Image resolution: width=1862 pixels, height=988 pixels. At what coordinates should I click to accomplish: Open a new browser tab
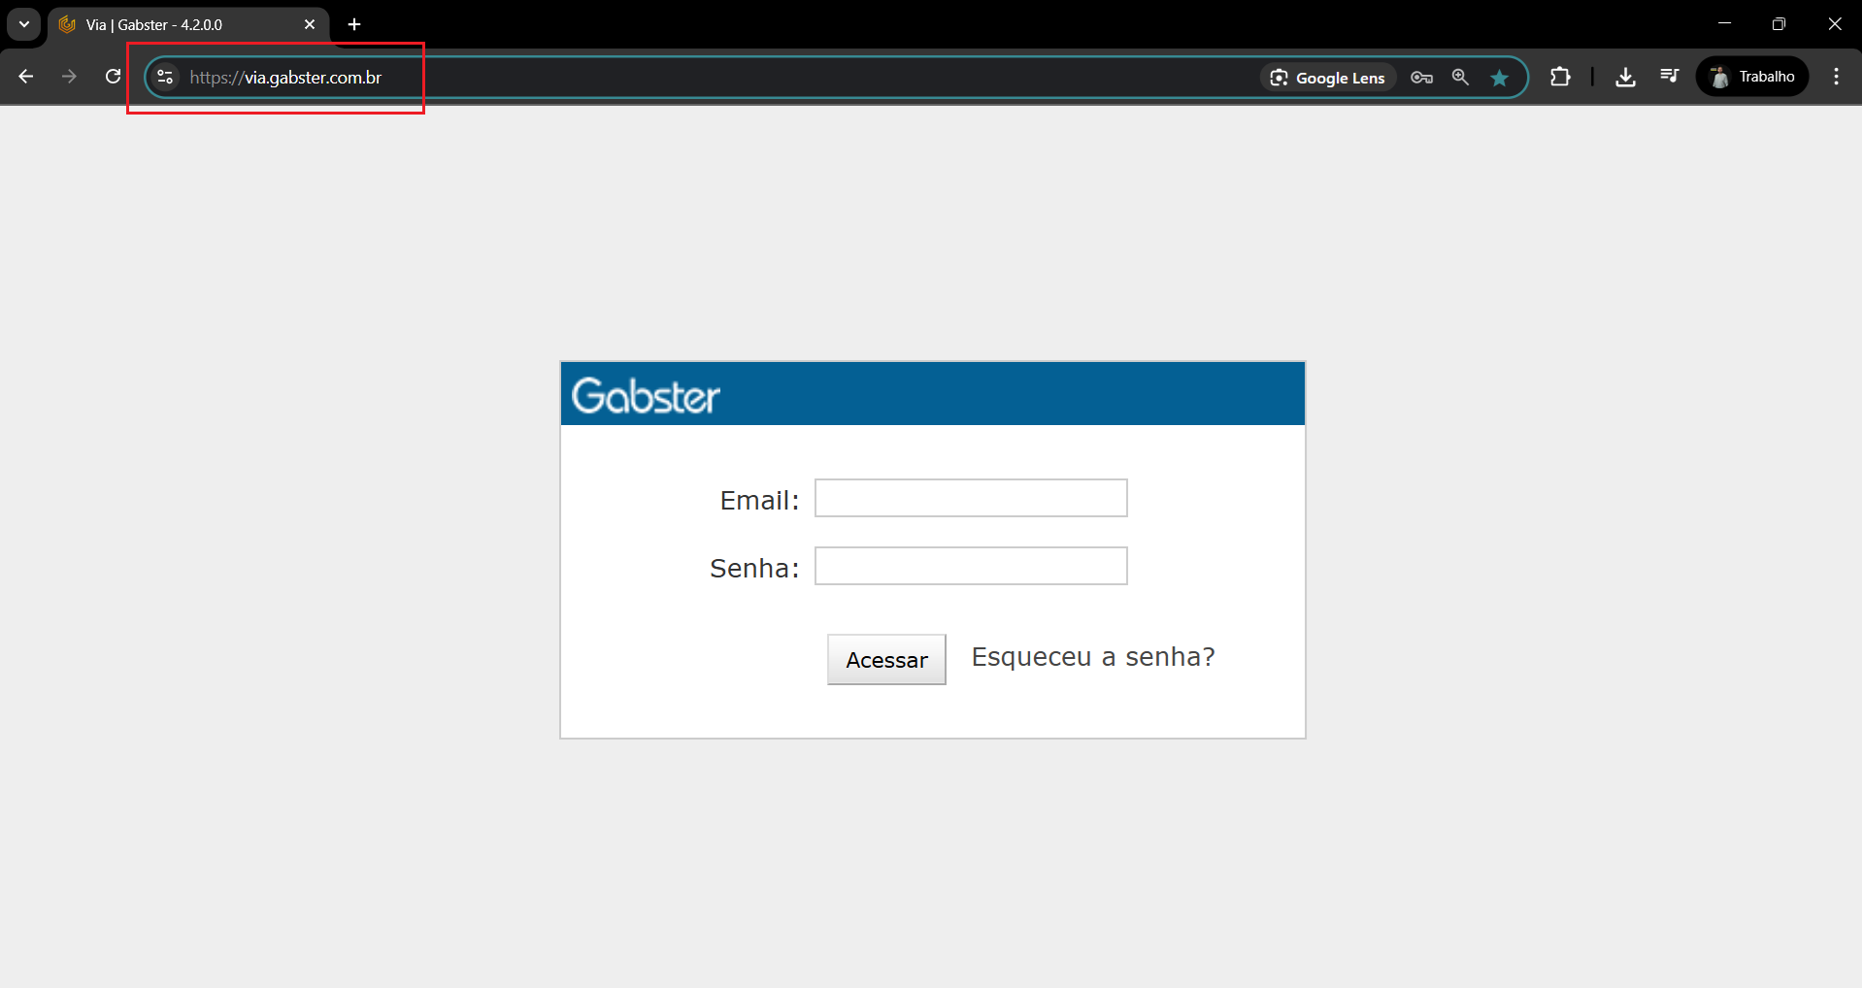[x=354, y=24]
